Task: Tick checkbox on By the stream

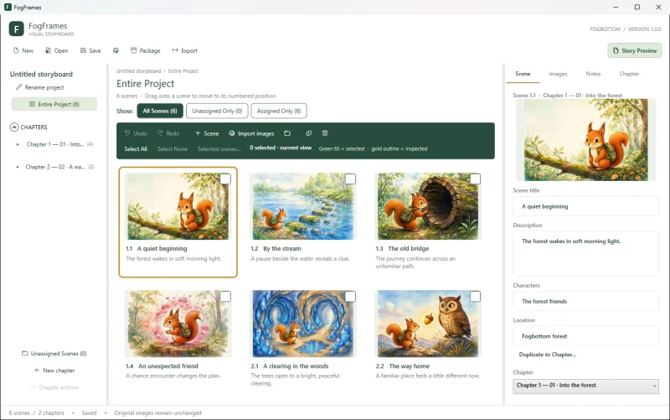Action: coord(350,179)
